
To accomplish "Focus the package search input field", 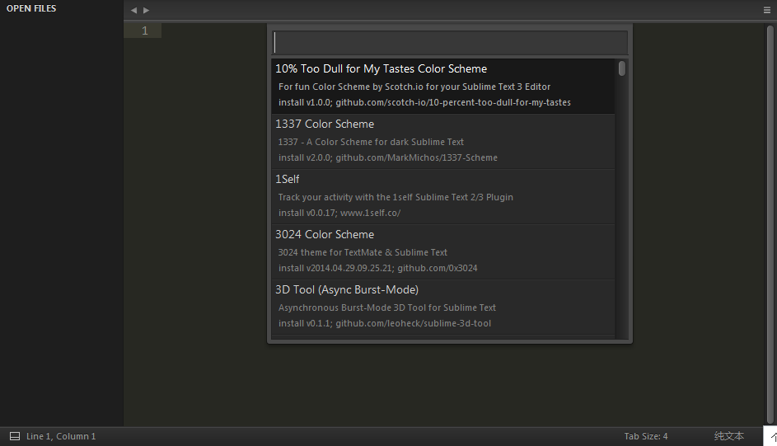I will [x=450, y=43].
